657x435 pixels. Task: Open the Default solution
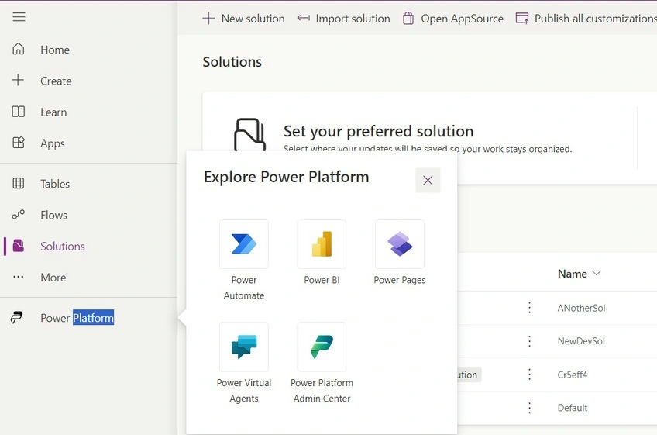coord(573,408)
